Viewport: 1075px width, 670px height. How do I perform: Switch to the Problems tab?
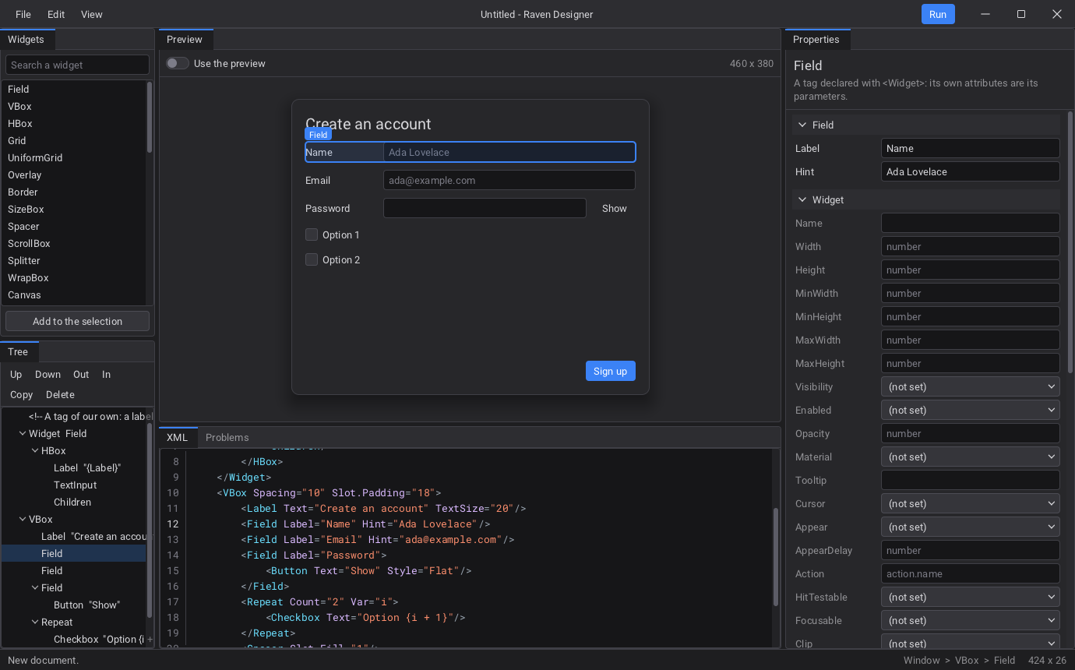click(x=227, y=437)
